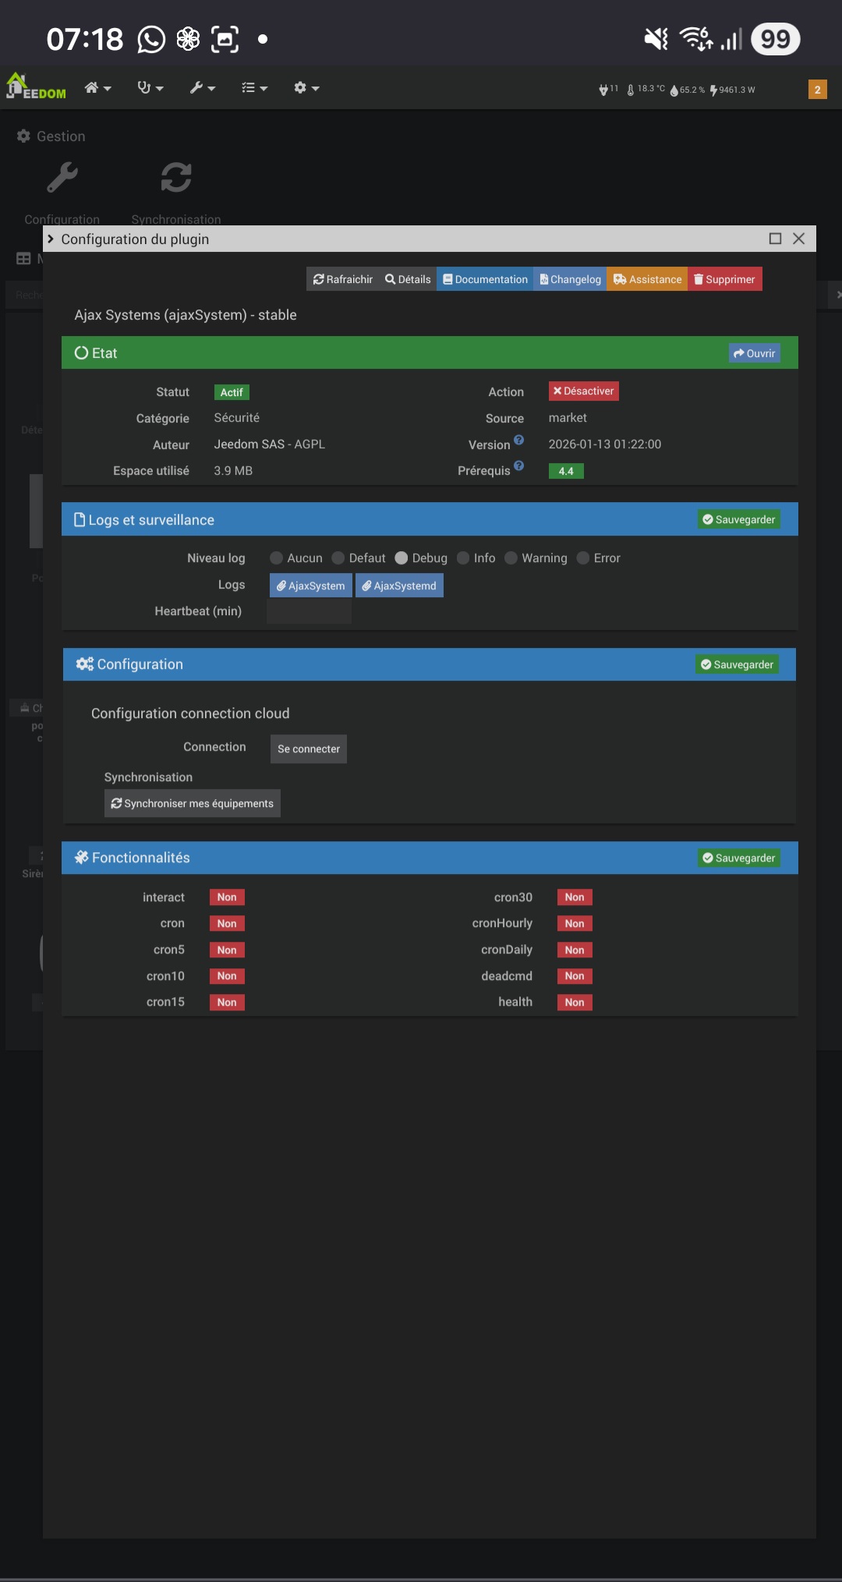This screenshot has height=1582, width=842.
Task: Click the 4.4 prerequisite badge
Action: [x=566, y=471]
